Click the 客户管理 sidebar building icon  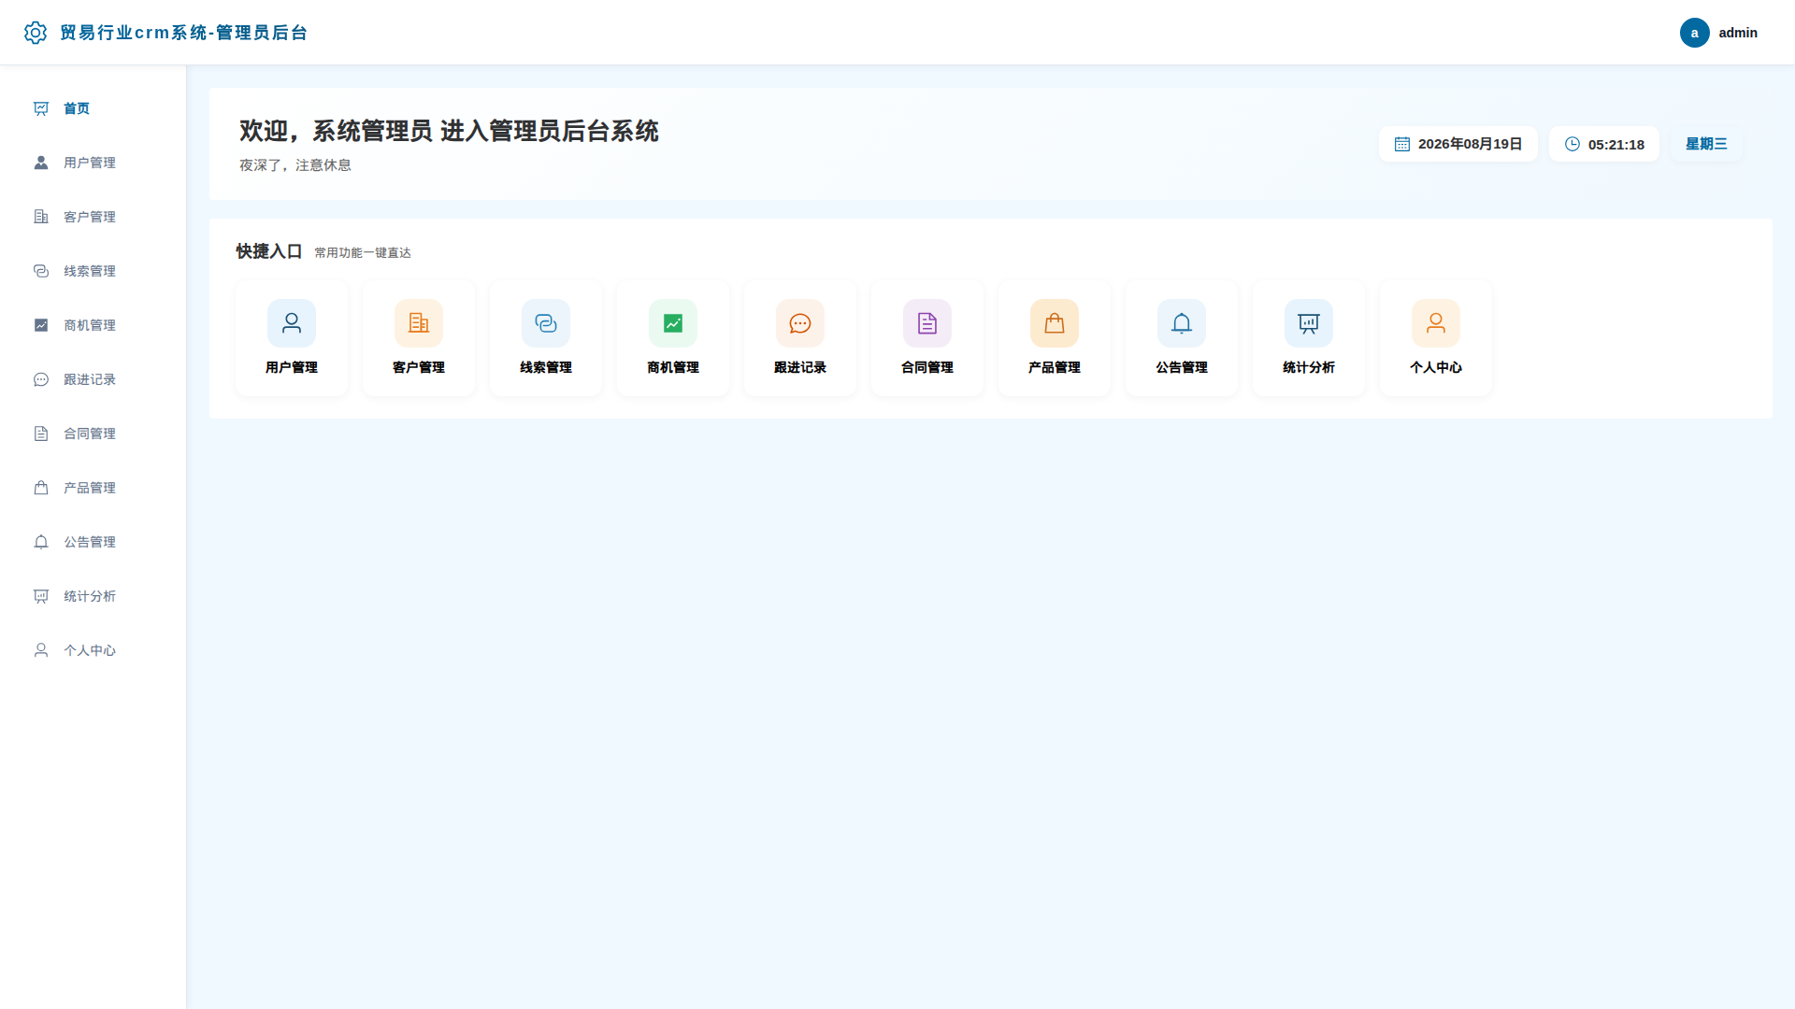41,217
